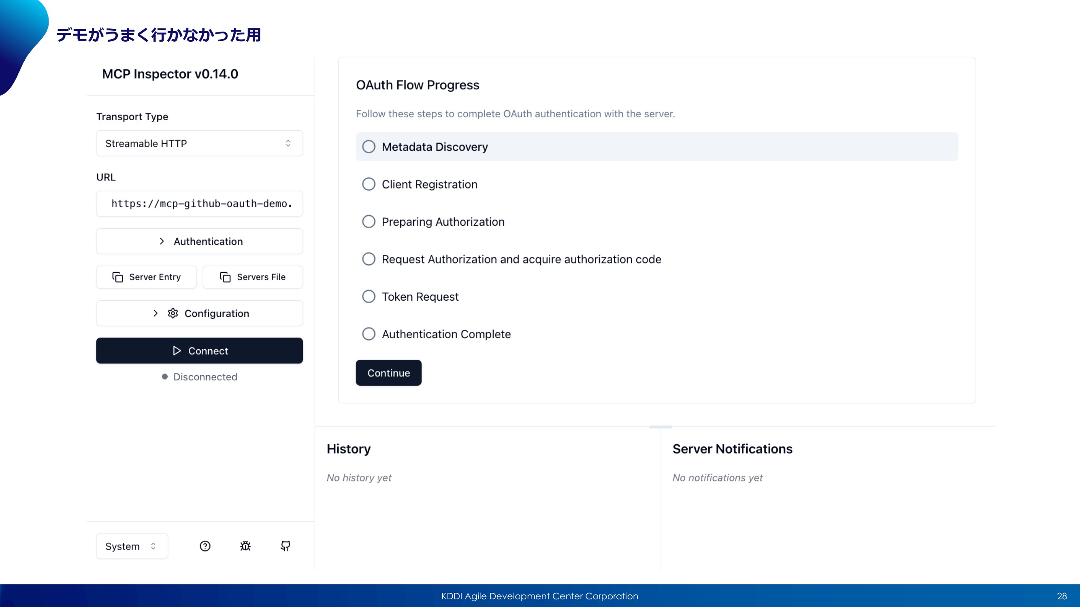Click the bug report icon

pyautogui.click(x=245, y=546)
